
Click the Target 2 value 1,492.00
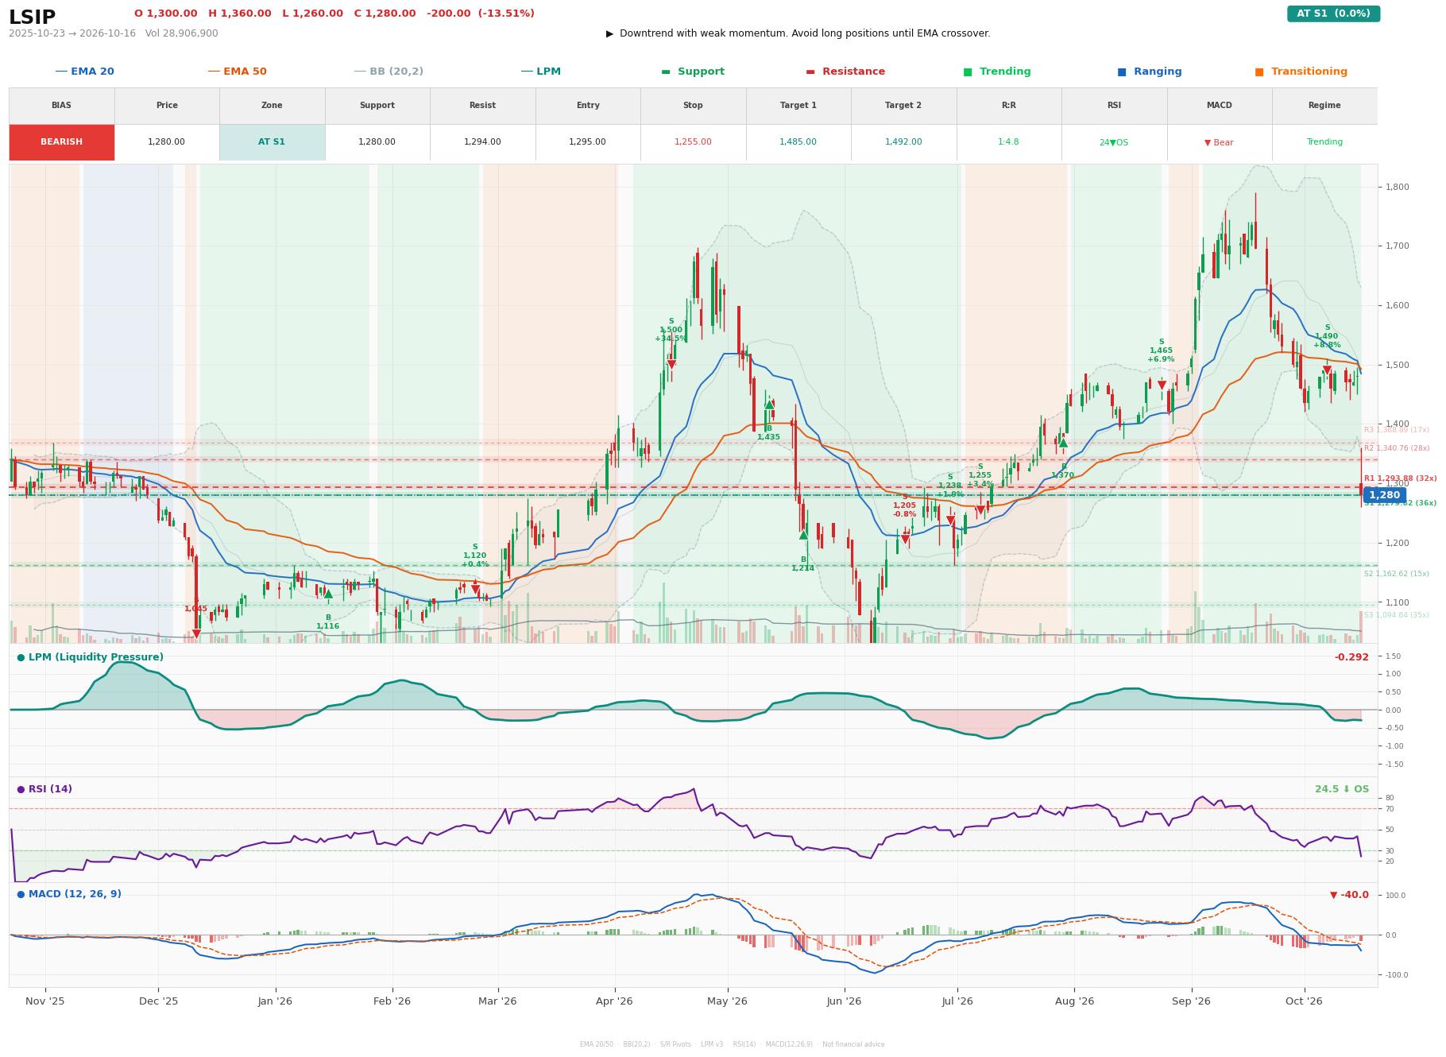pos(903,142)
